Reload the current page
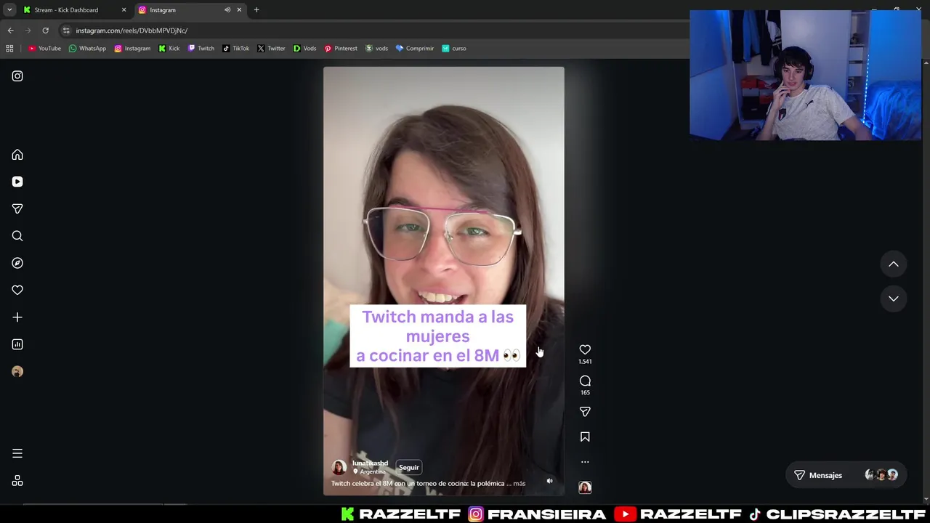This screenshot has height=523, width=930. [45, 31]
